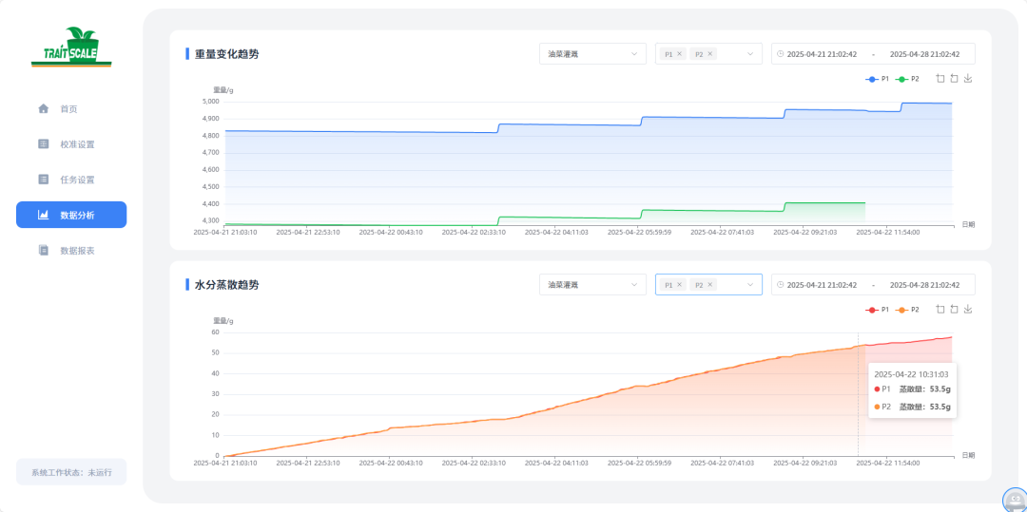The width and height of the screenshot is (1027, 512).
Task: Edit start date 2025-04-21 21:02:42 in 水分蒸散趋势
Action: (x=822, y=284)
